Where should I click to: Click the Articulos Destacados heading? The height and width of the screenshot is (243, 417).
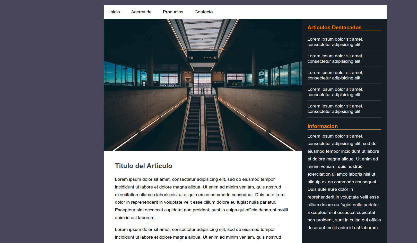point(334,28)
